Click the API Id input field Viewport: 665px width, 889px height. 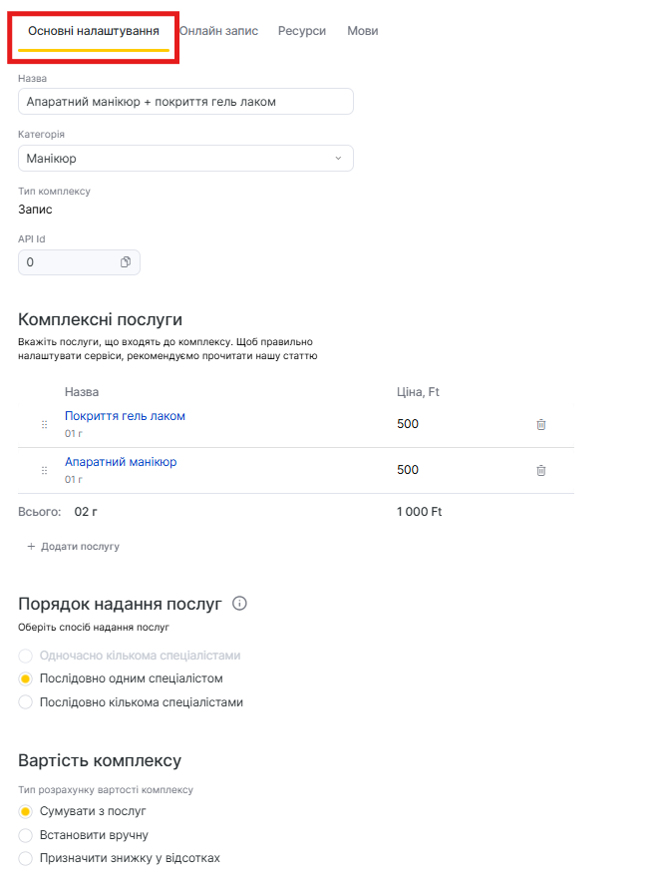68,262
